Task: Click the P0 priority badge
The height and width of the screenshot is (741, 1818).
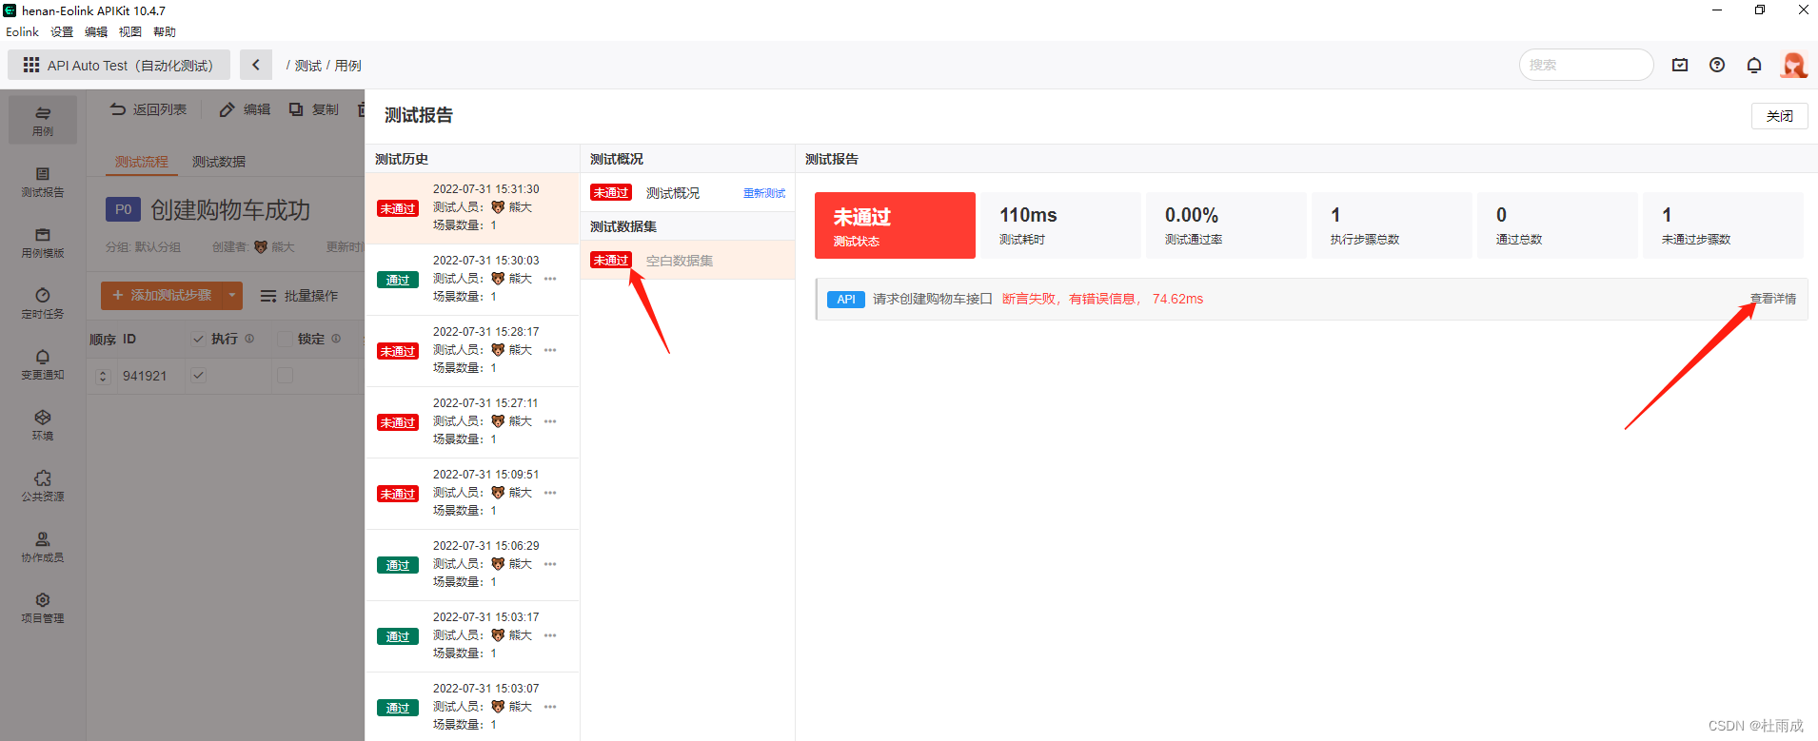Action: [x=124, y=209]
